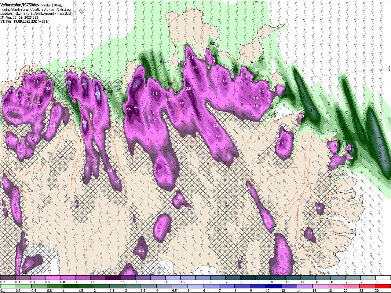The width and height of the screenshot is (391, 293).
Task: Click the 3.4 snowfall value on the map
Action: point(135,87)
